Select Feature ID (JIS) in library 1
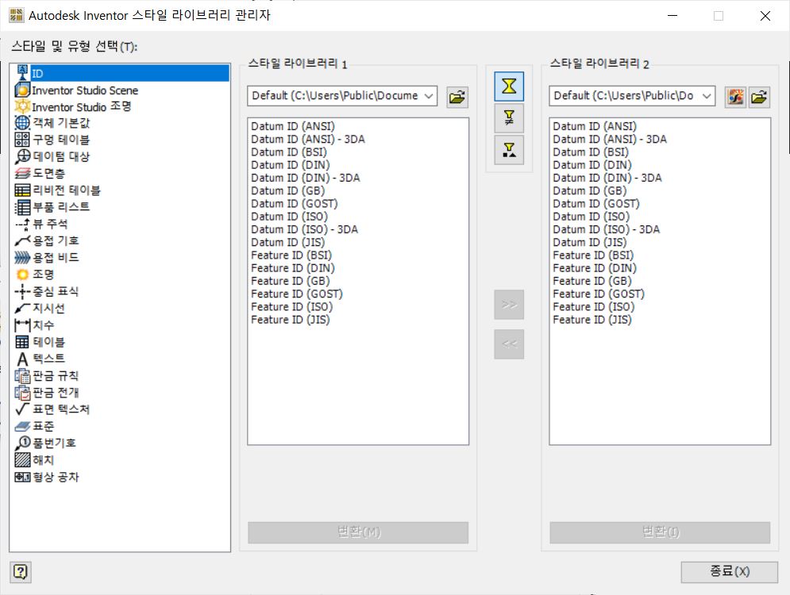This screenshot has width=790, height=595. pyautogui.click(x=291, y=320)
